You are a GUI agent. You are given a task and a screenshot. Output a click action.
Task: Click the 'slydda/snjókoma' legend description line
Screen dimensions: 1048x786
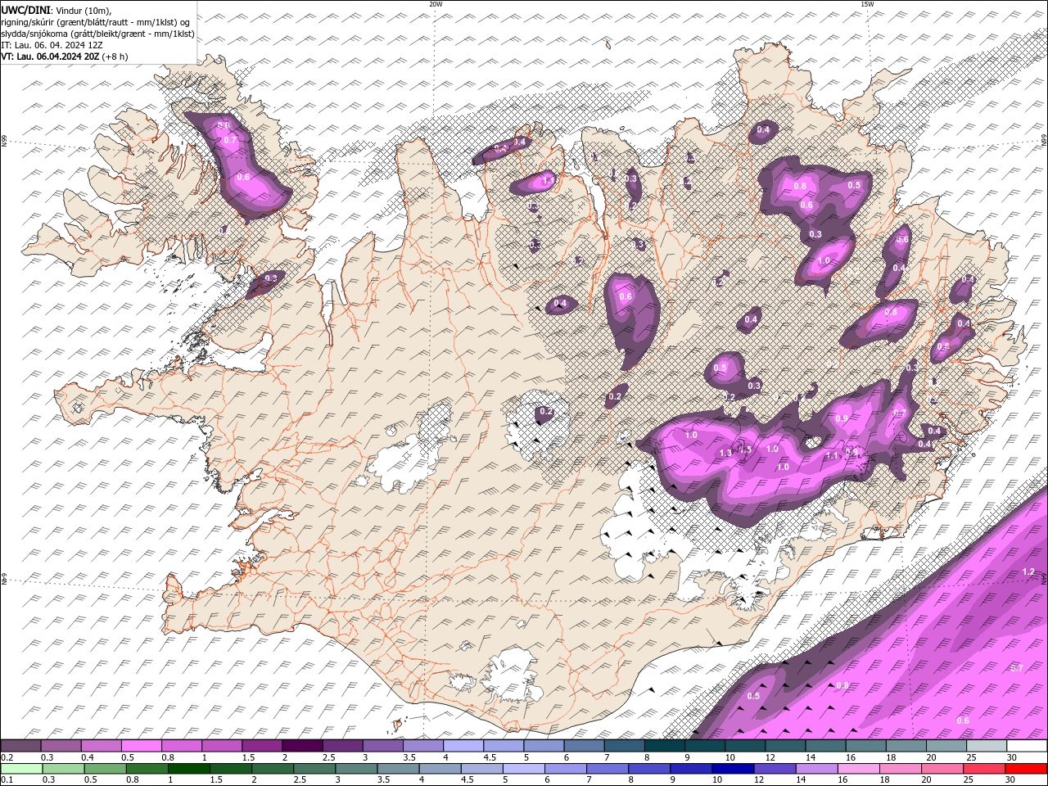coord(97,34)
